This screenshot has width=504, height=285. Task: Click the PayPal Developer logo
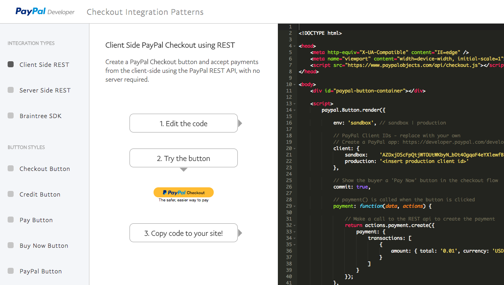point(45,12)
